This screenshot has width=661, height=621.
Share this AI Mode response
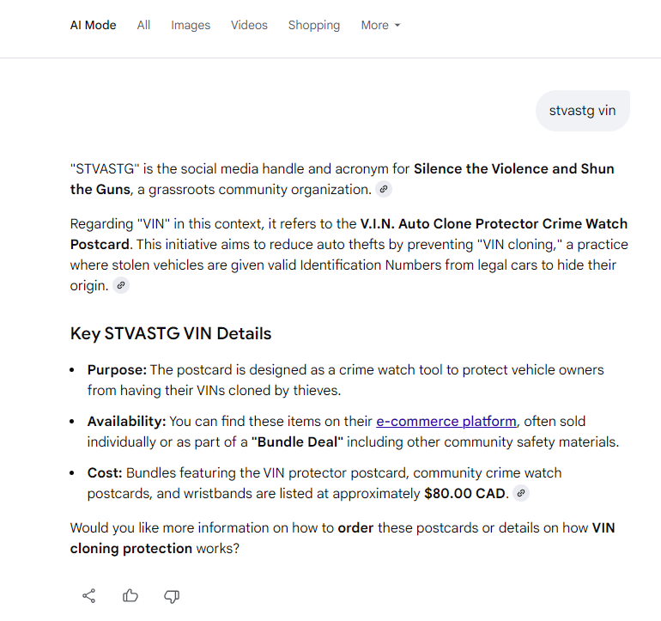tap(88, 595)
